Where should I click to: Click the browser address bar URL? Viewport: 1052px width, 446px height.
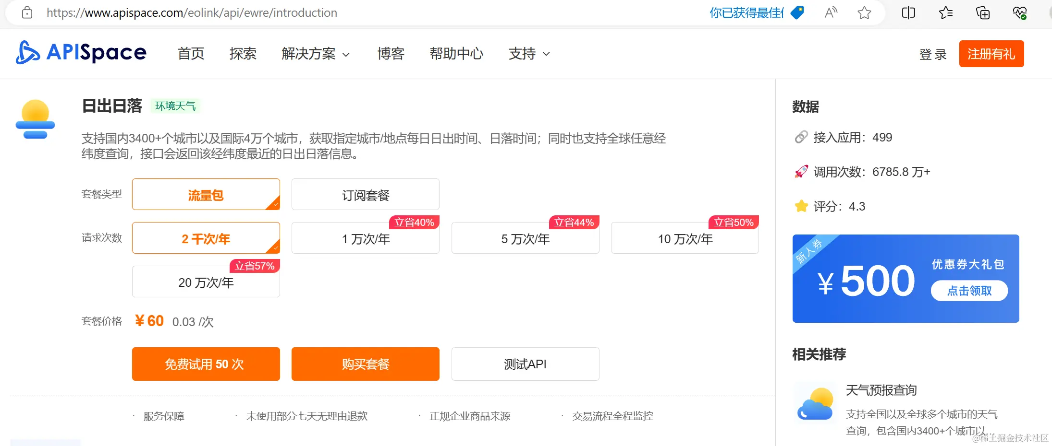(x=192, y=12)
